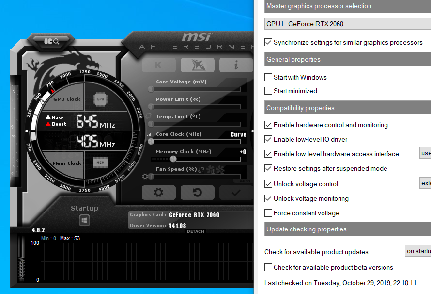Click the Last checked date text

coord(340,283)
